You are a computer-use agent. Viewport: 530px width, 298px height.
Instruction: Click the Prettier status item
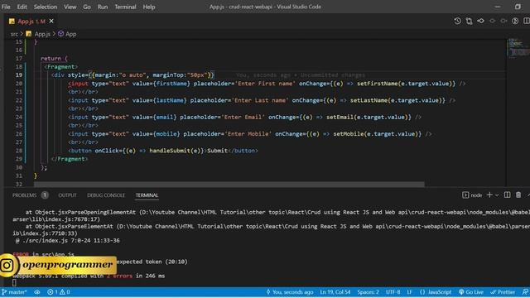click(503, 292)
